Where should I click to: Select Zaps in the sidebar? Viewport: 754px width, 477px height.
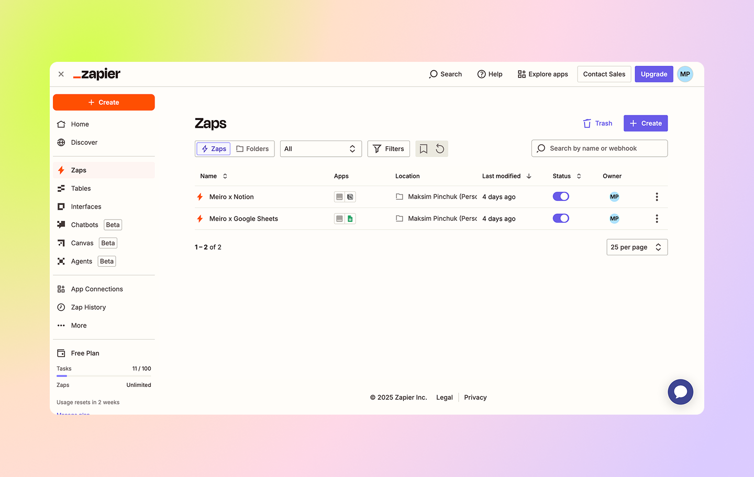click(x=104, y=170)
